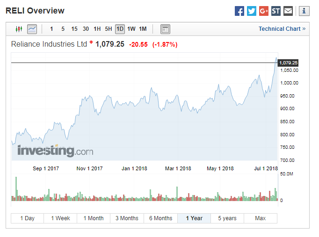Viewport: 319px width, 237px height.
Task: Open the info icon button
Action: click(x=304, y=11)
